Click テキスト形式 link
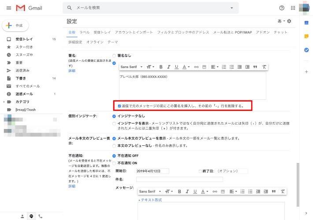Viewport: 313px width, 220px height. coord(150,200)
